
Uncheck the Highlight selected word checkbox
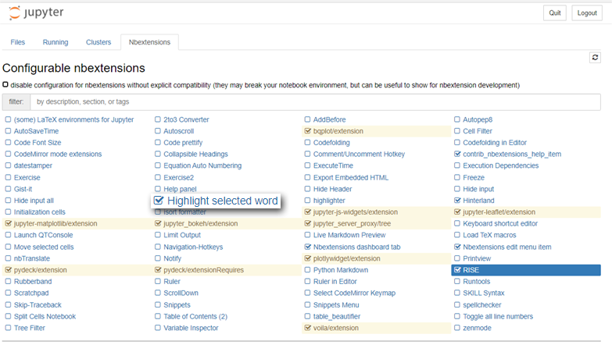[159, 201]
